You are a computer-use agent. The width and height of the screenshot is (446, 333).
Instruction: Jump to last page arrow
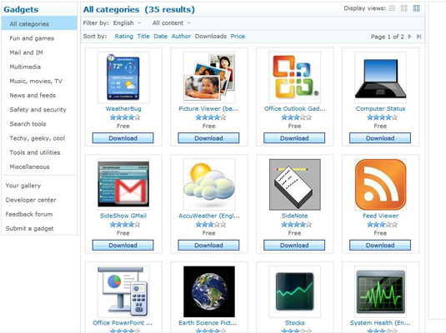(x=418, y=37)
